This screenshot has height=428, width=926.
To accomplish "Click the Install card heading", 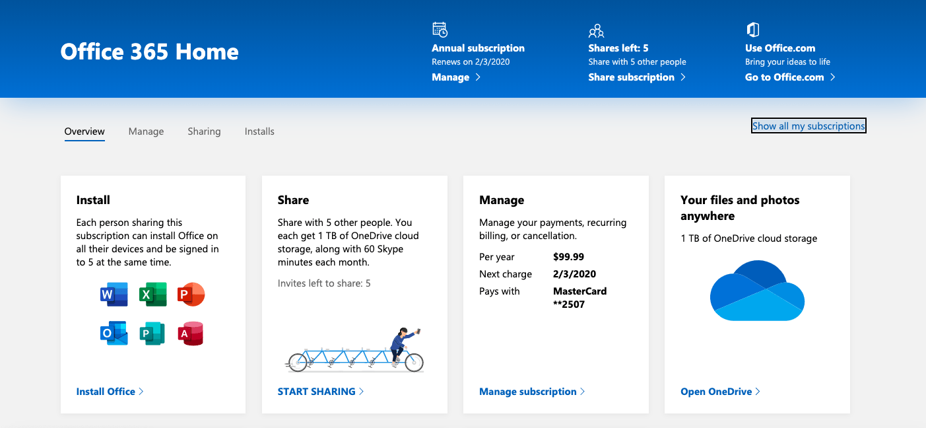I will (x=93, y=200).
